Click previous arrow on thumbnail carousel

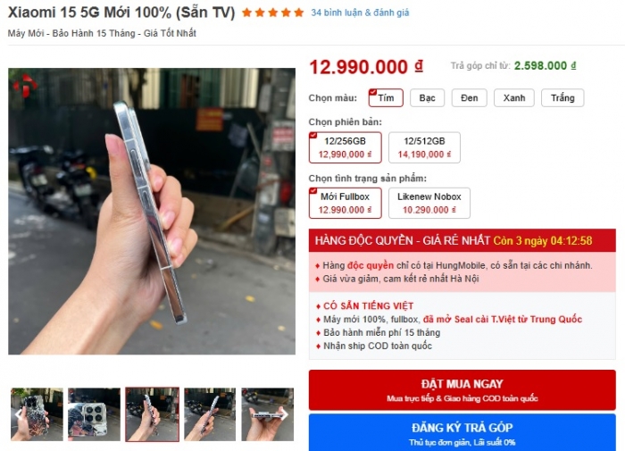pos(18,414)
